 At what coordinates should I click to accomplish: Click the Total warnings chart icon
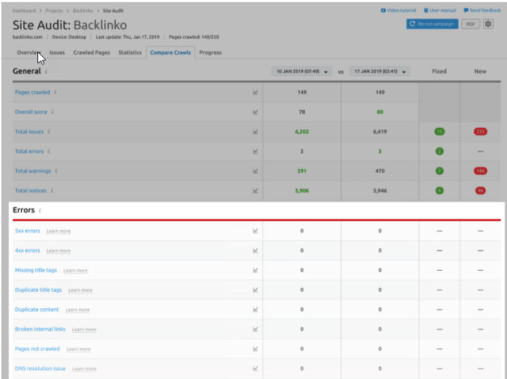pyautogui.click(x=255, y=171)
